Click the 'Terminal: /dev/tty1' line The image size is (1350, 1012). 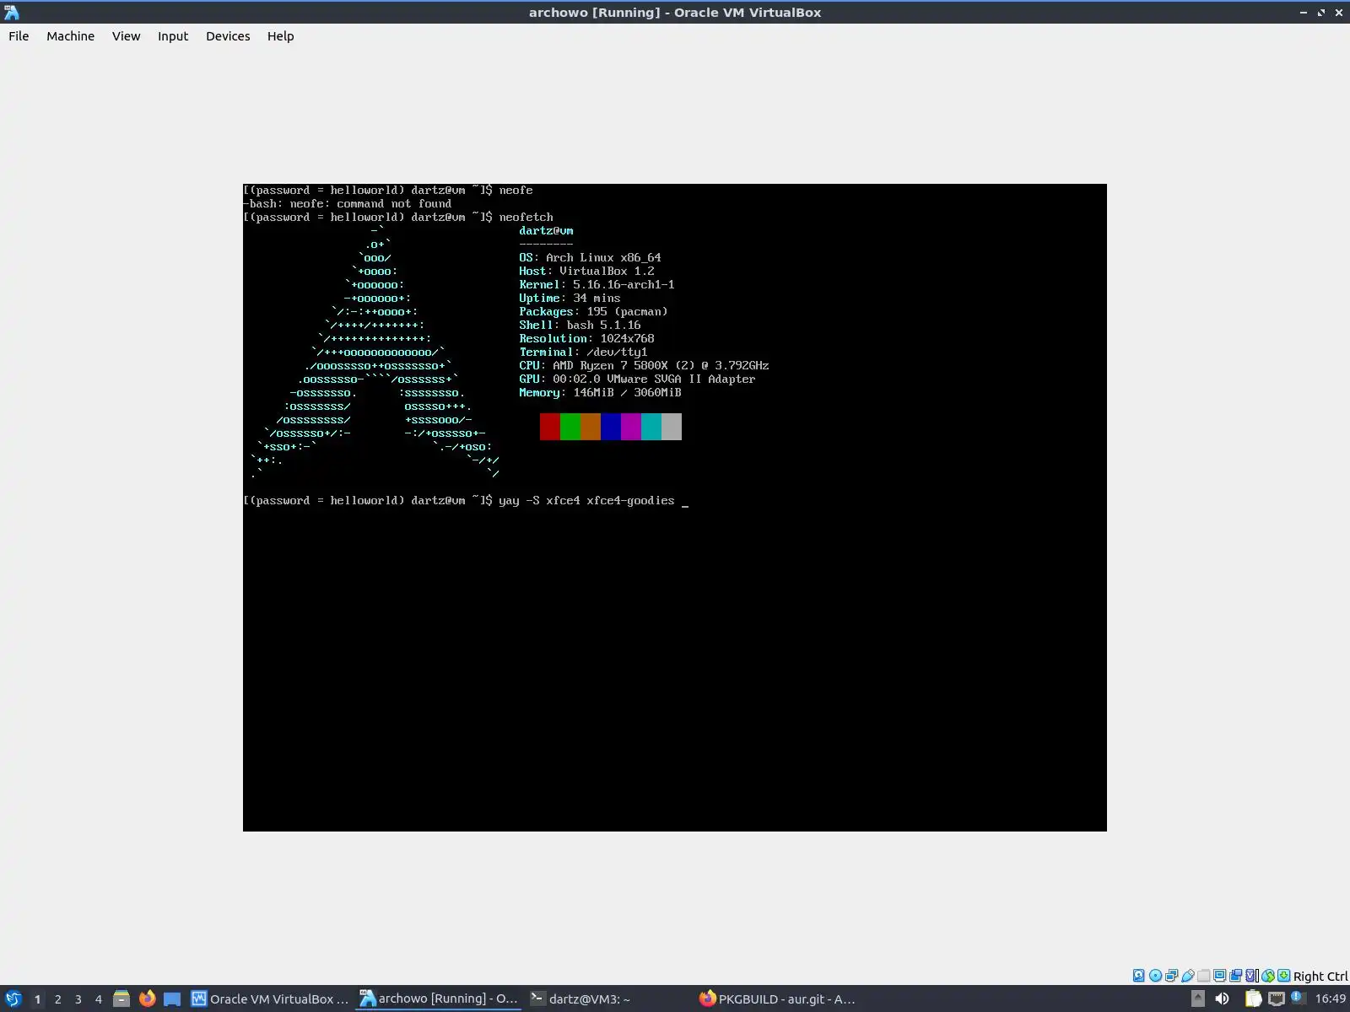(583, 353)
